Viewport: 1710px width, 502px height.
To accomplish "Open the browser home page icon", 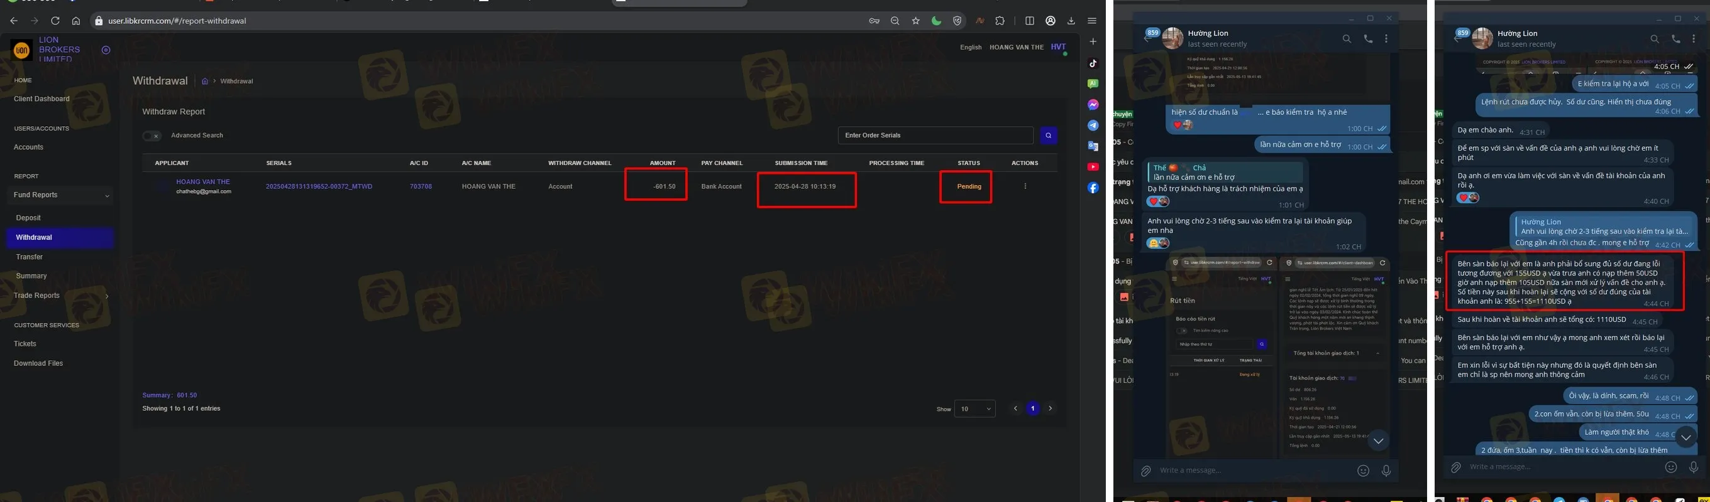I will [76, 21].
